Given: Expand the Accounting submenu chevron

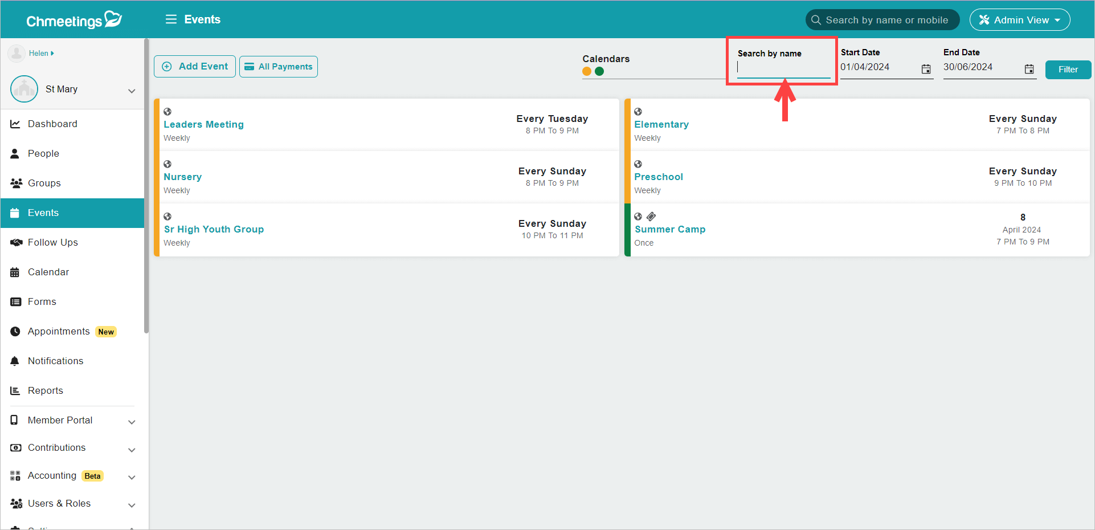Looking at the screenshot, I should click(132, 478).
